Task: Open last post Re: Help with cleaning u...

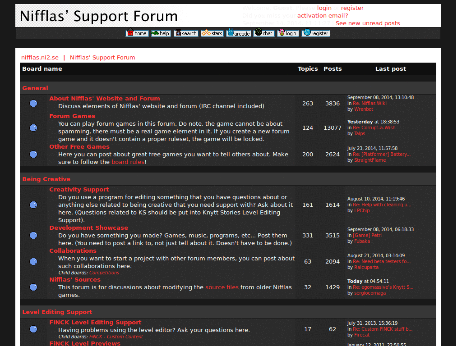Action: tap(382, 205)
